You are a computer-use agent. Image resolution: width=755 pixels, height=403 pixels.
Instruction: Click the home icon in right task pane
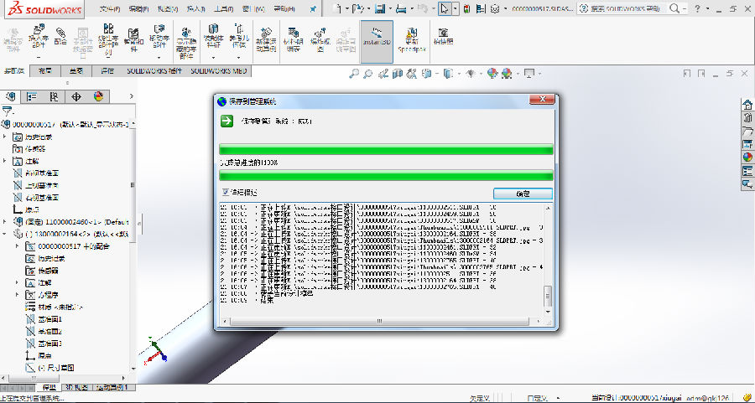(747, 105)
